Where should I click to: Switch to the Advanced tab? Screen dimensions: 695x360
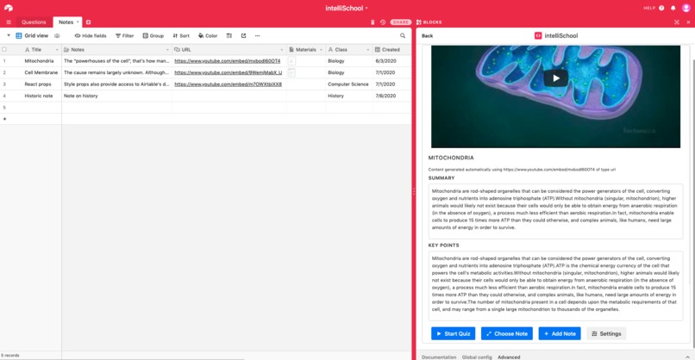pos(509,357)
